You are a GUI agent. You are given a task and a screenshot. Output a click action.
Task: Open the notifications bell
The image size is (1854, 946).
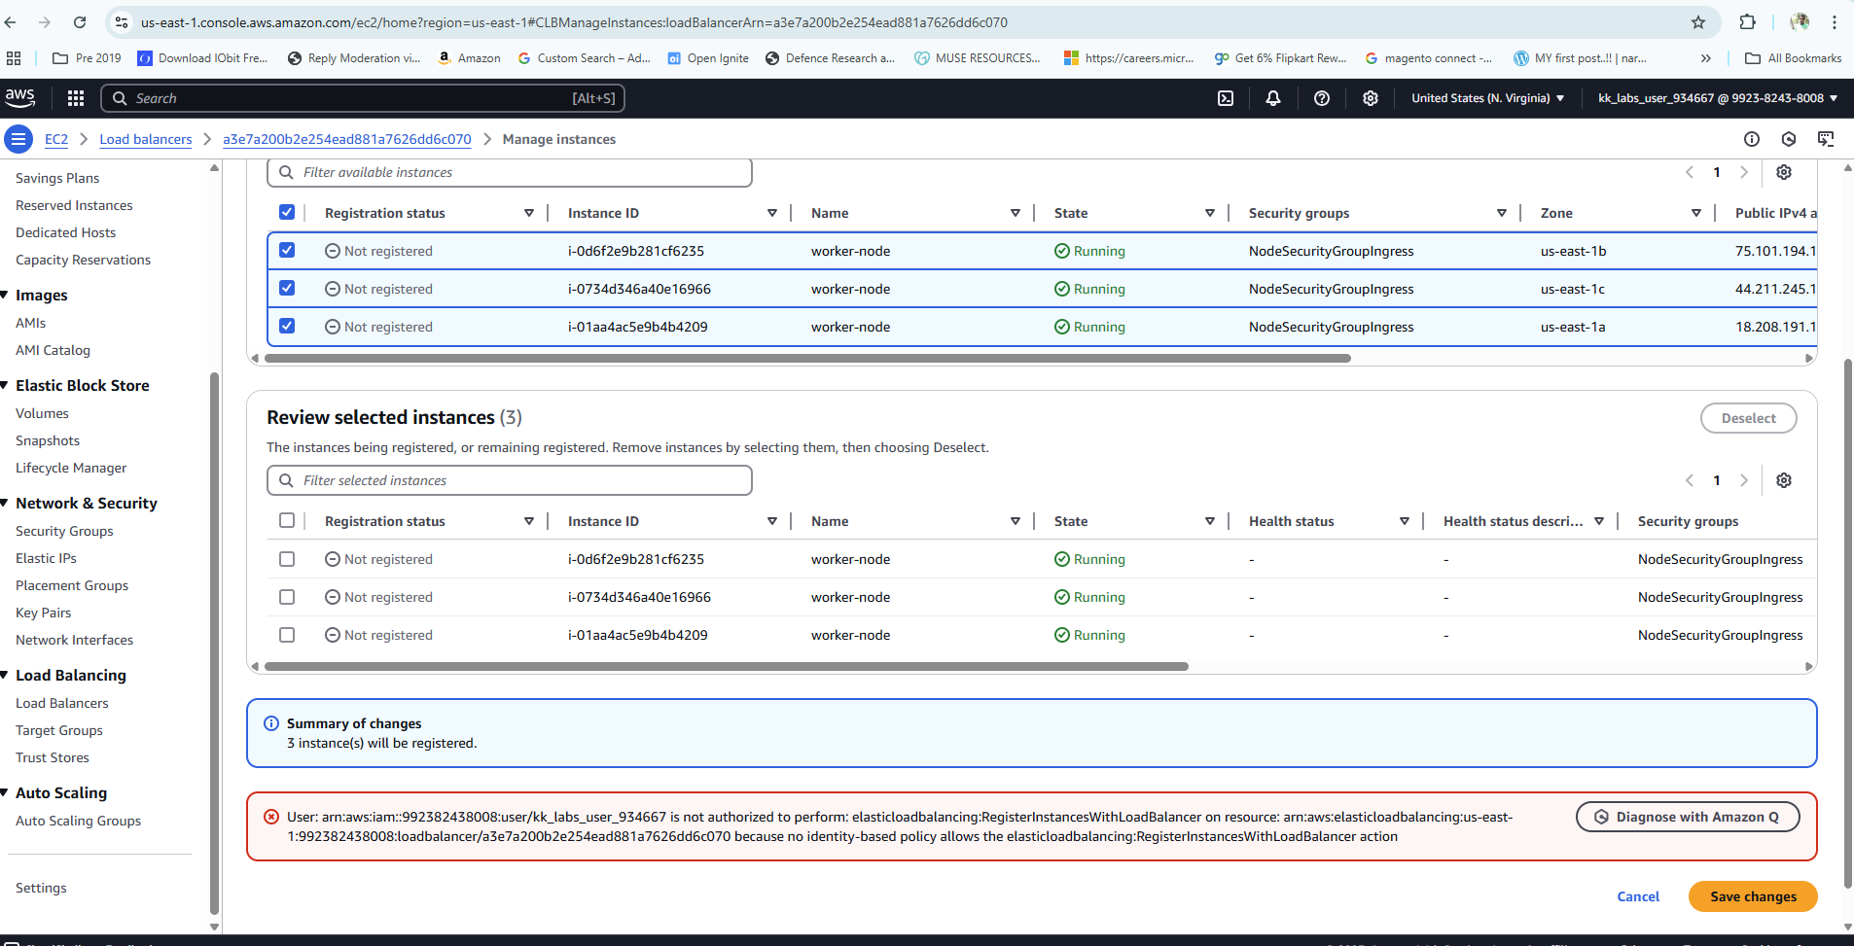(x=1272, y=98)
